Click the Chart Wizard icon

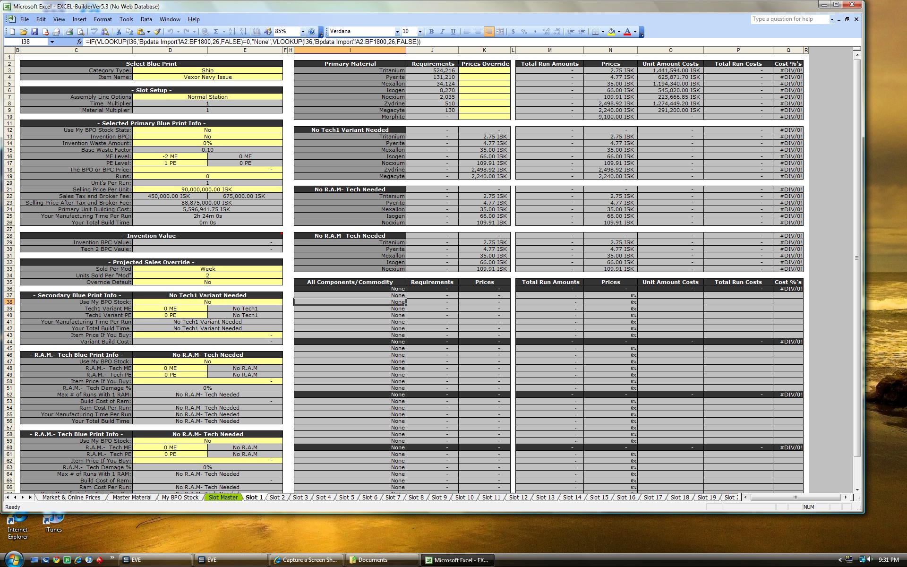pyautogui.click(x=257, y=32)
